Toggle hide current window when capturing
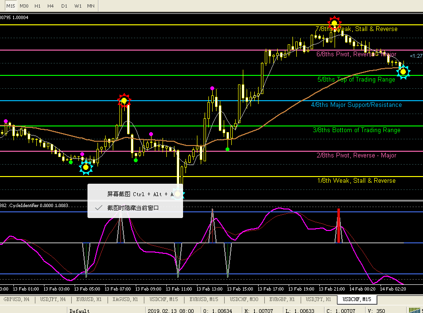Image resolution: width=423 pixels, height=313 pixels. point(135,208)
